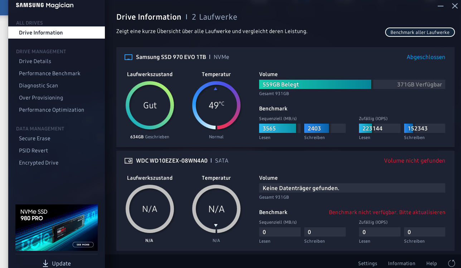The width and height of the screenshot is (461, 268).
Task: Click the WDC sequential Lesen value 0
Action: pyautogui.click(x=280, y=232)
